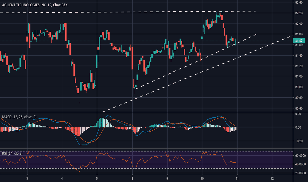Click date 8 on the time axis

pyautogui.click(x=132, y=179)
